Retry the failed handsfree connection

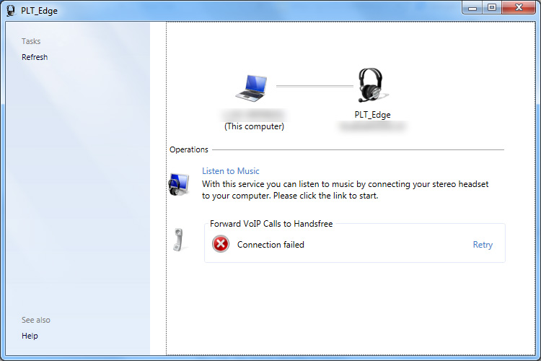483,245
